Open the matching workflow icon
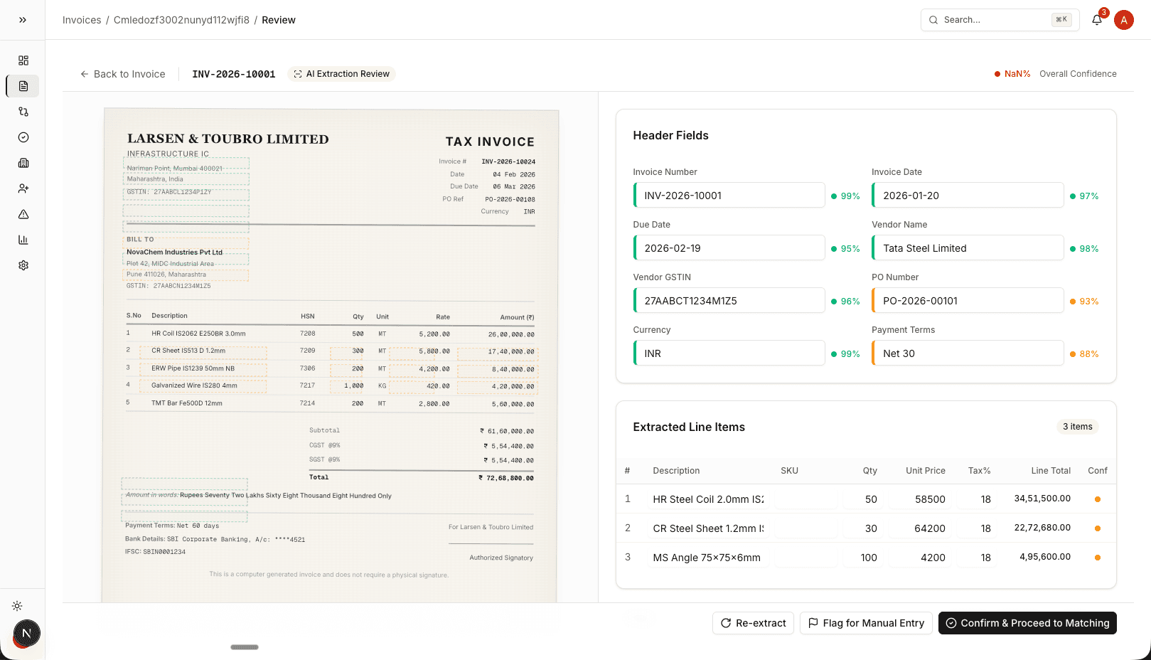 point(23,112)
